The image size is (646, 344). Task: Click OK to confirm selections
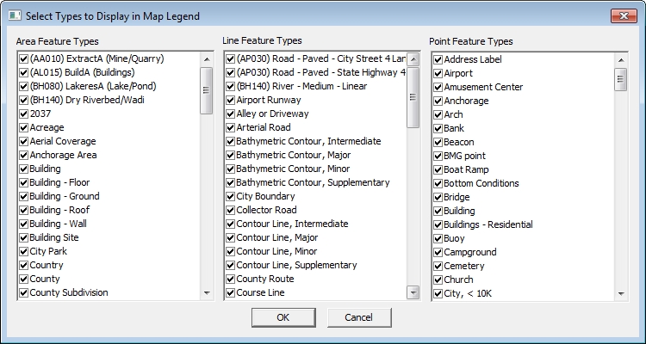283,316
